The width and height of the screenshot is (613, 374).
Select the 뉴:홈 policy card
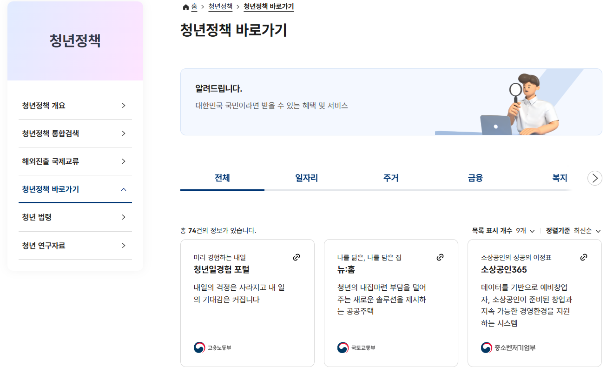390,302
